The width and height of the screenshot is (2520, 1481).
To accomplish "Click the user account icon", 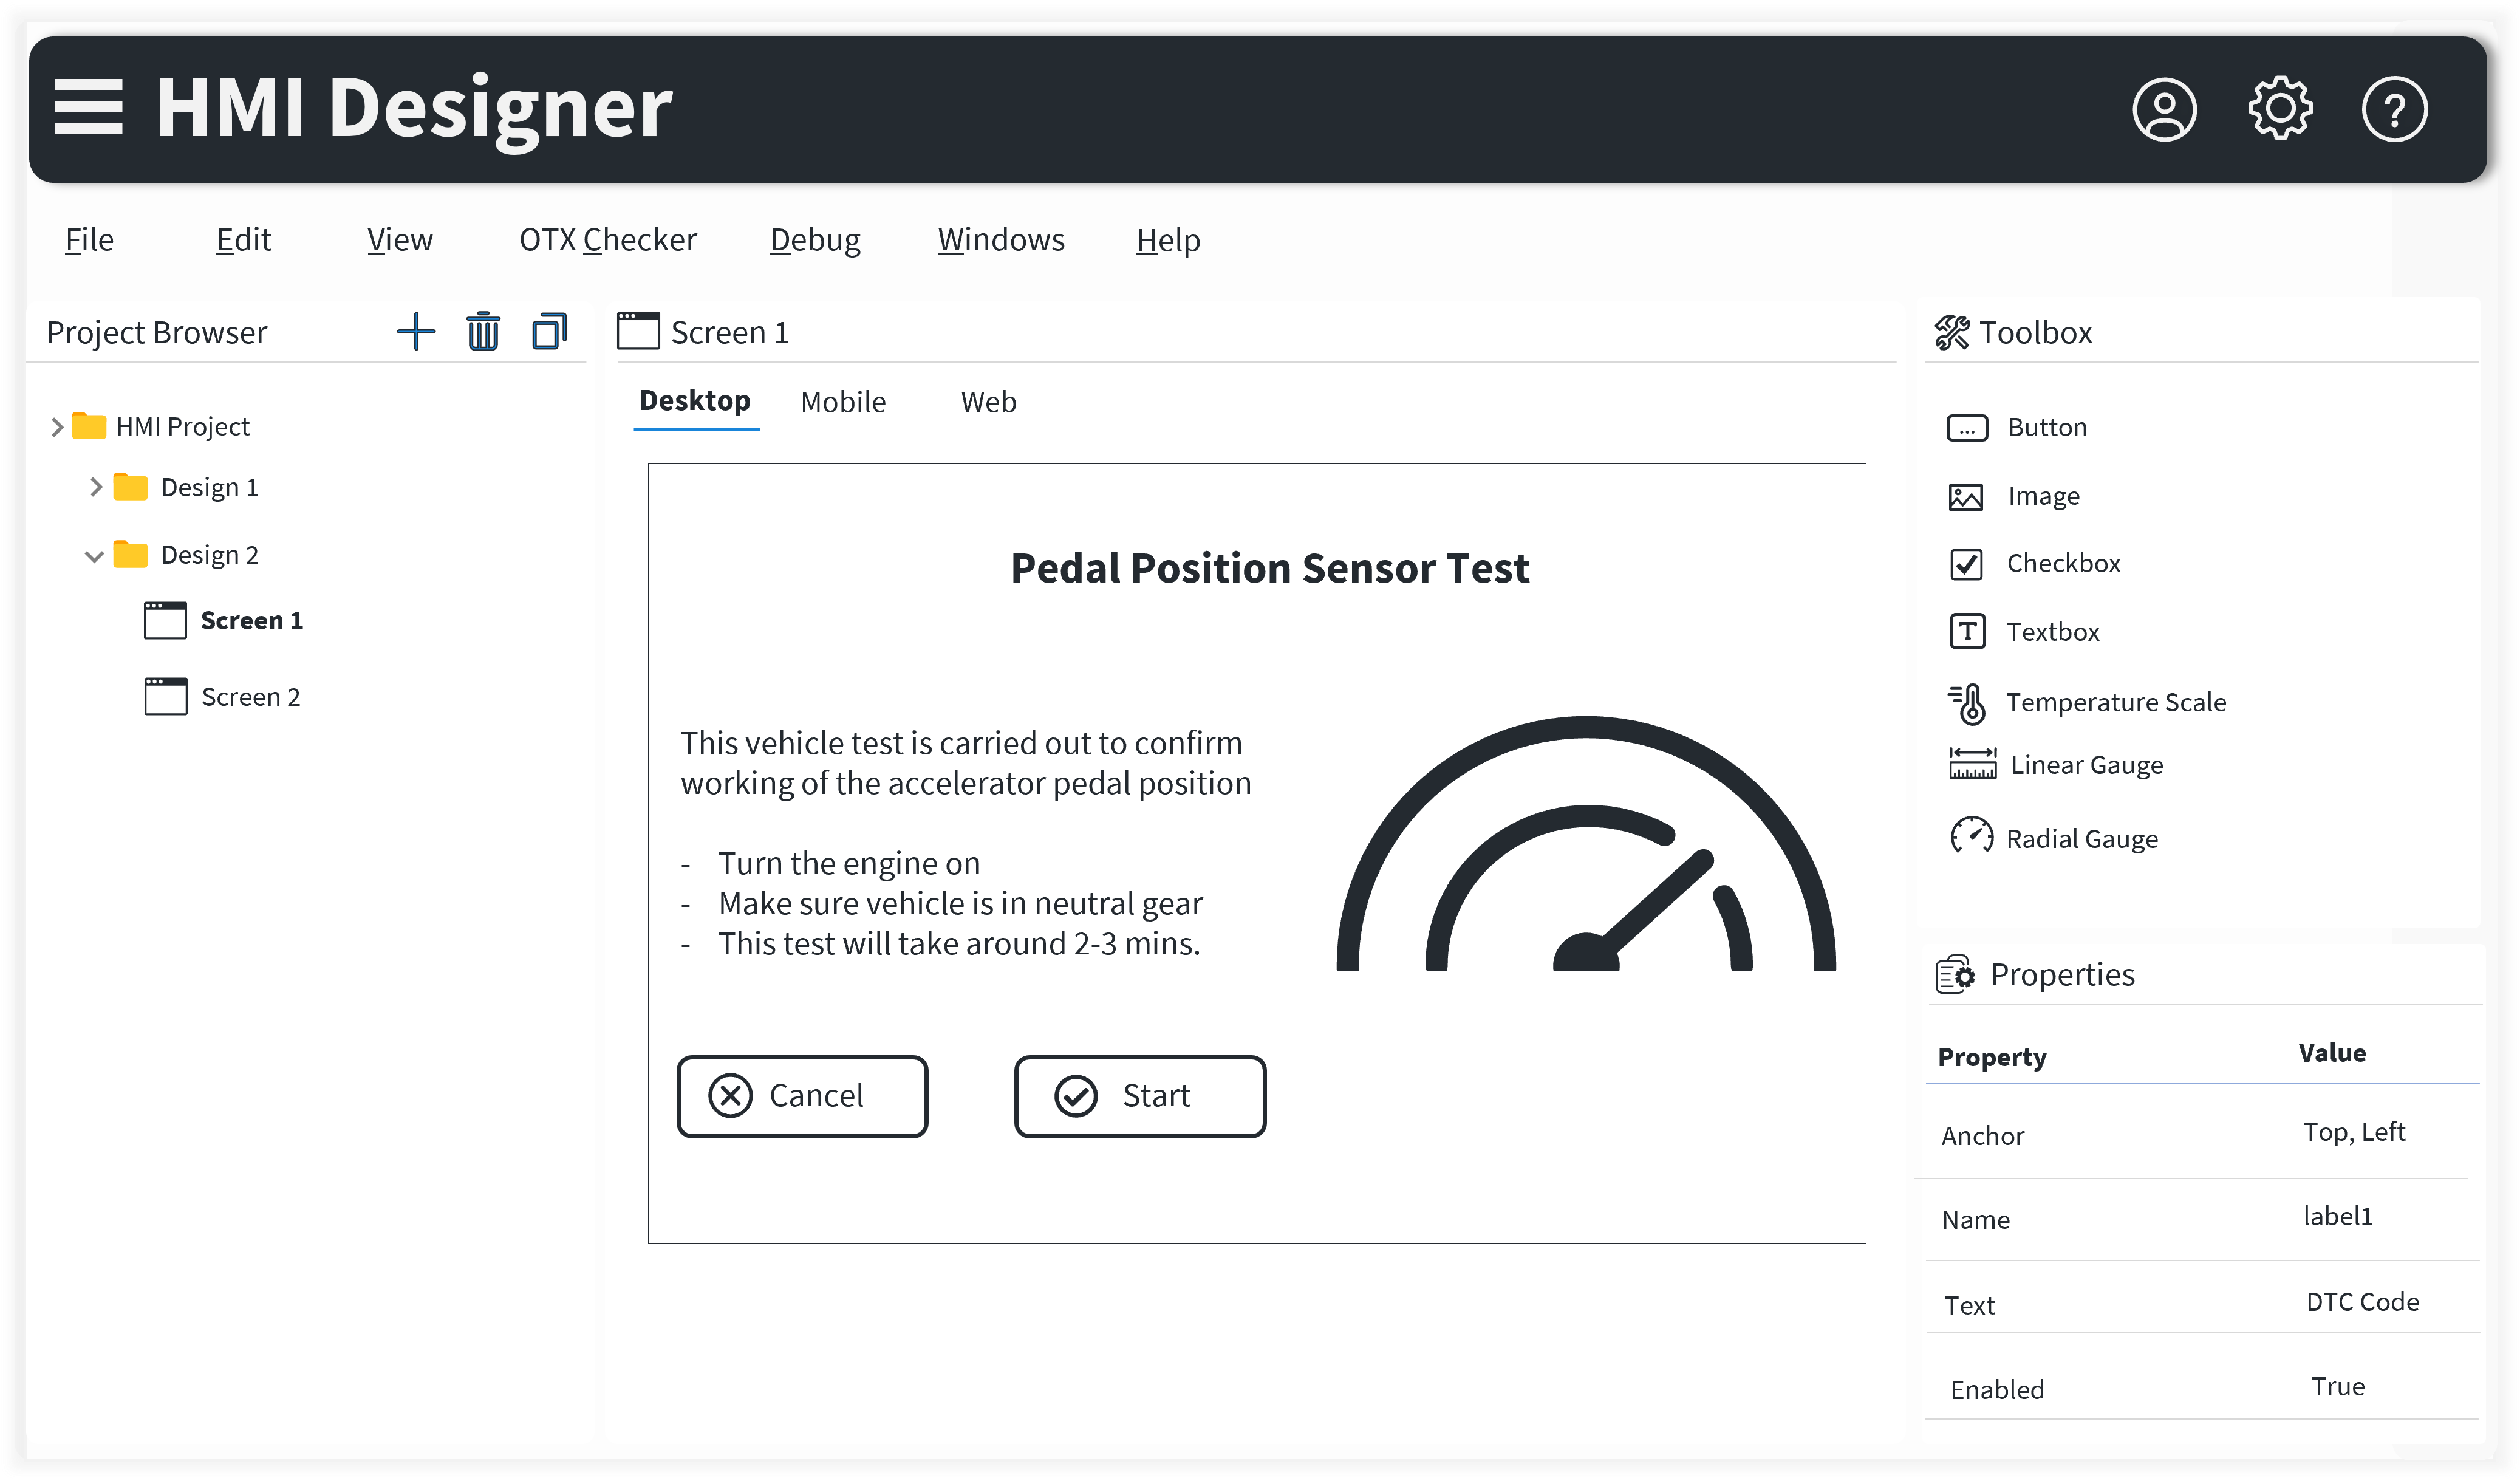I will [x=2164, y=109].
